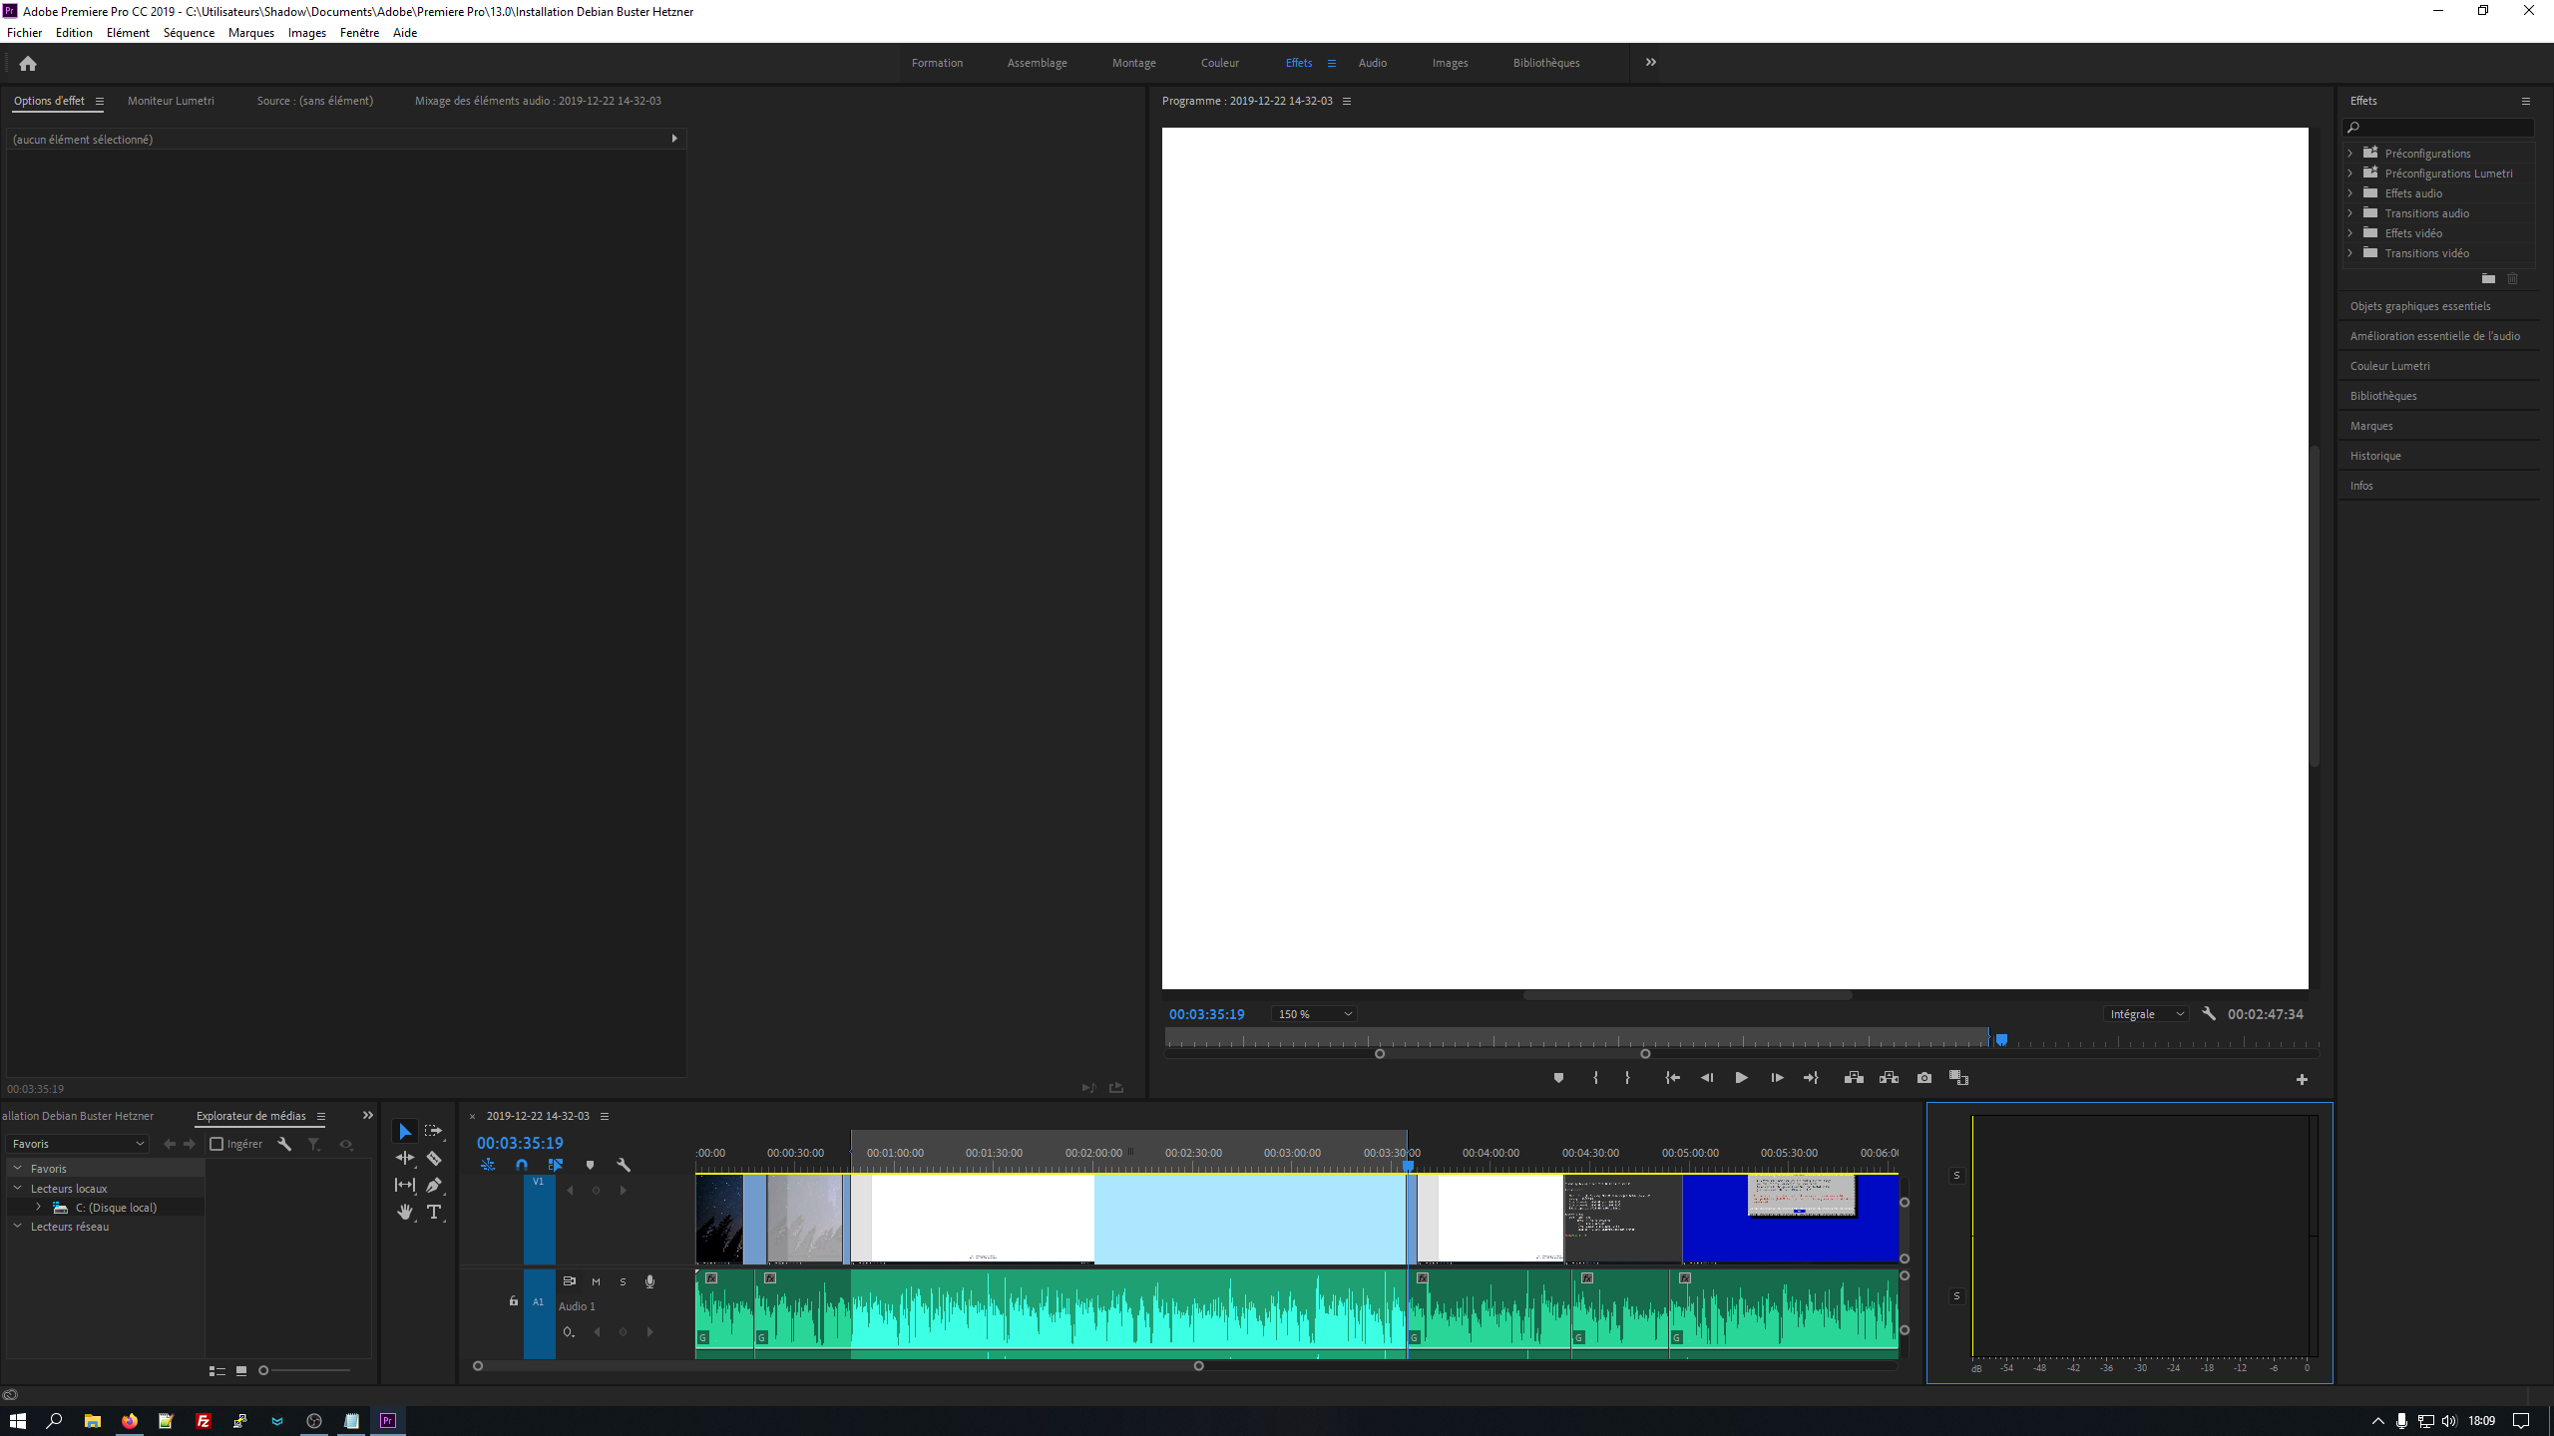Mute the Audio 1 track
Screen dimensions: 2554x1436
[596, 1282]
